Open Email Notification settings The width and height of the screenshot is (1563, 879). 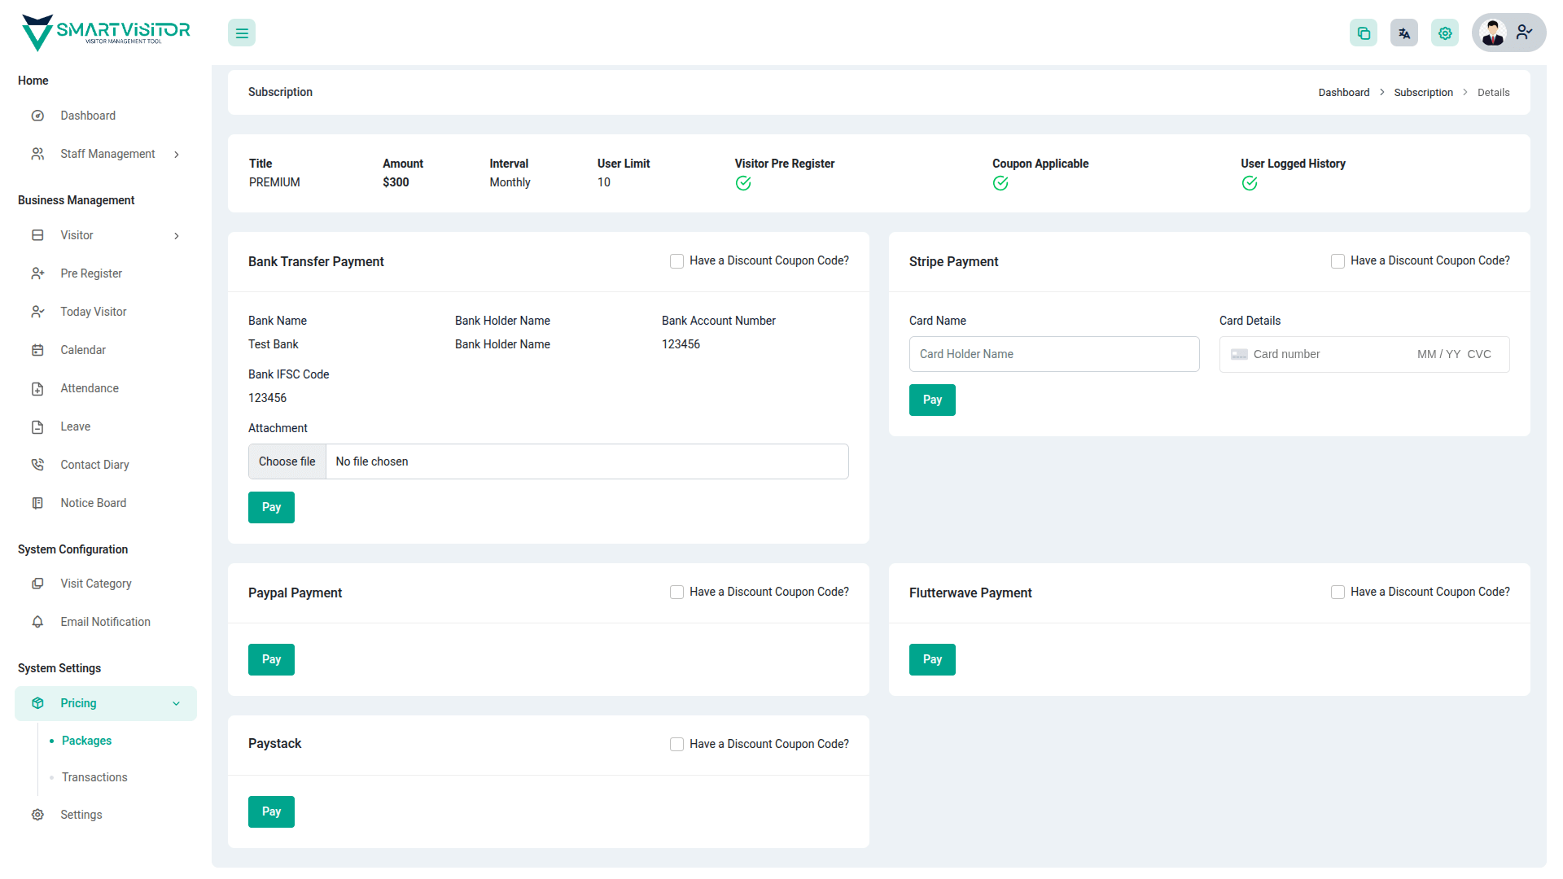click(105, 622)
